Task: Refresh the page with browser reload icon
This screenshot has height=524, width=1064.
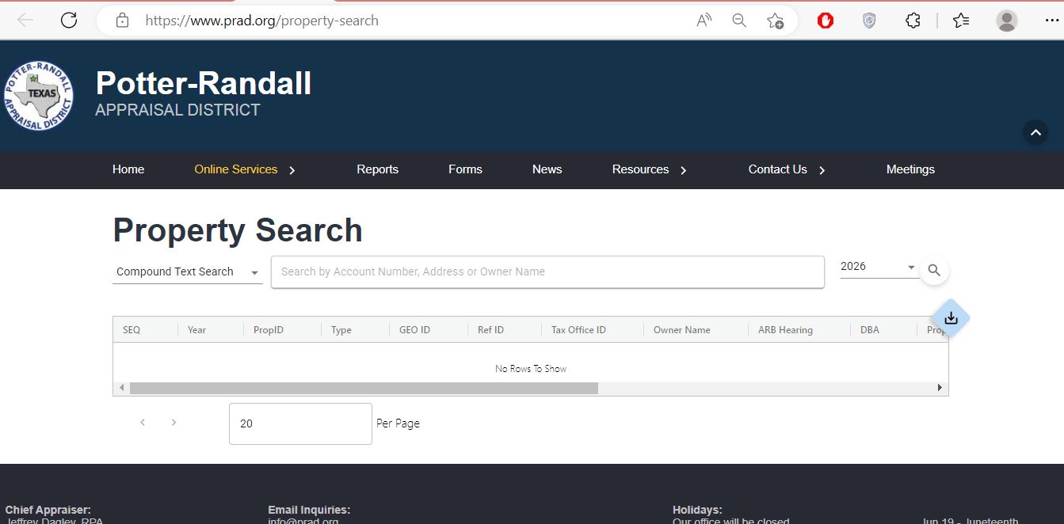Action: [69, 21]
